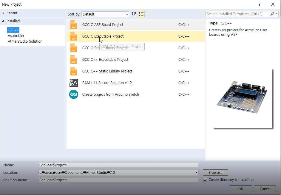The width and height of the screenshot is (281, 195).
Task: Click the Arduino sketch infinity logo icon
Action: 74,94
